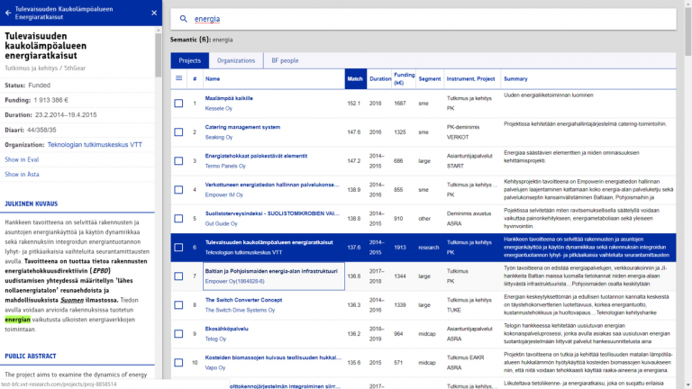
Task: Select the JULKINEN KUVAUS heading
Action: click(x=31, y=204)
